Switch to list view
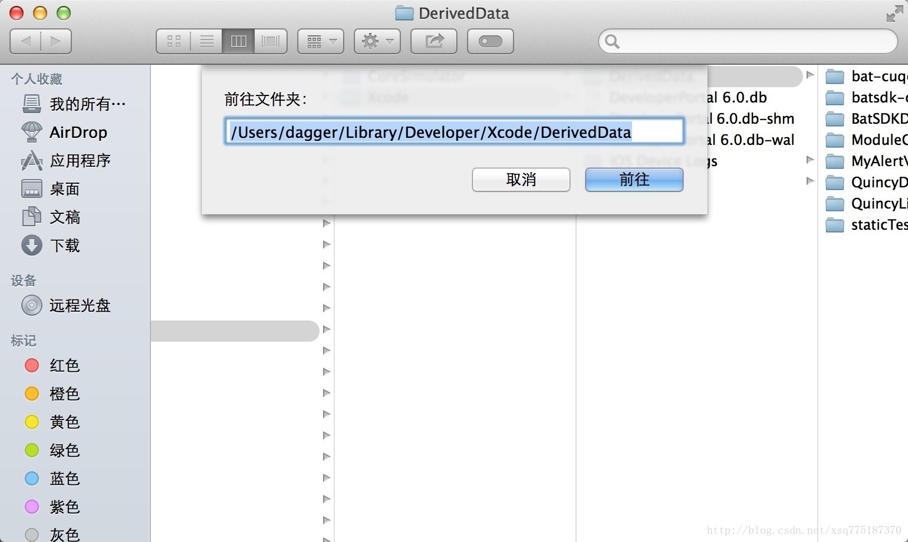 click(x=206, y=41)
